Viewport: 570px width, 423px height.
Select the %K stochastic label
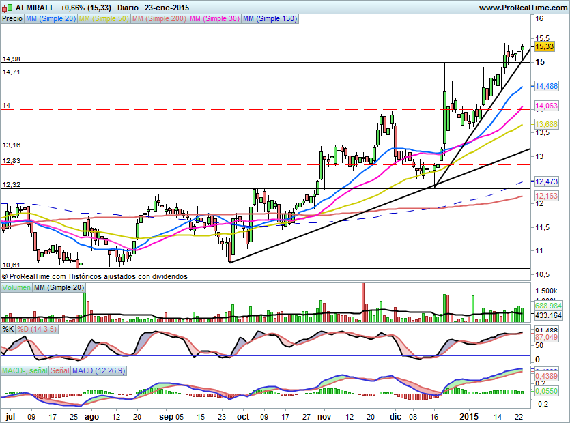click(x=8, y=329)
